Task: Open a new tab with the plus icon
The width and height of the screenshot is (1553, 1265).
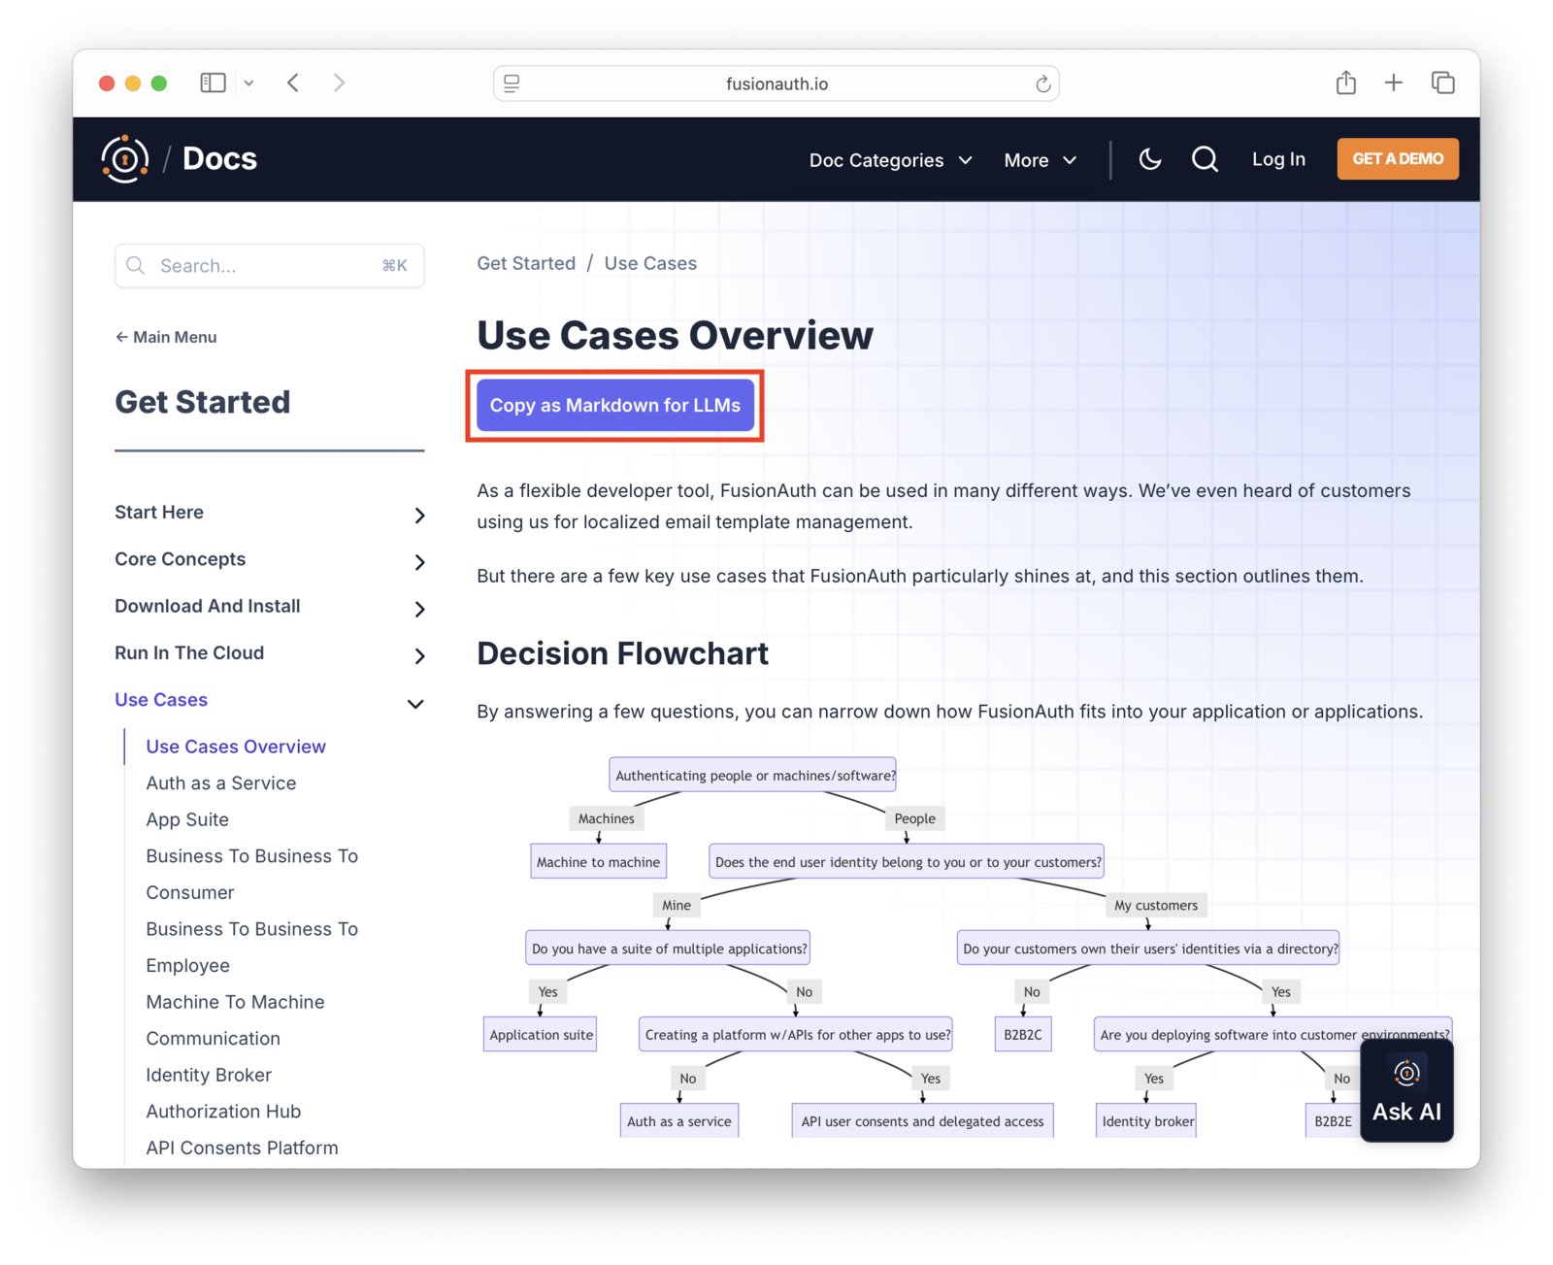Action: [1394, 83]
